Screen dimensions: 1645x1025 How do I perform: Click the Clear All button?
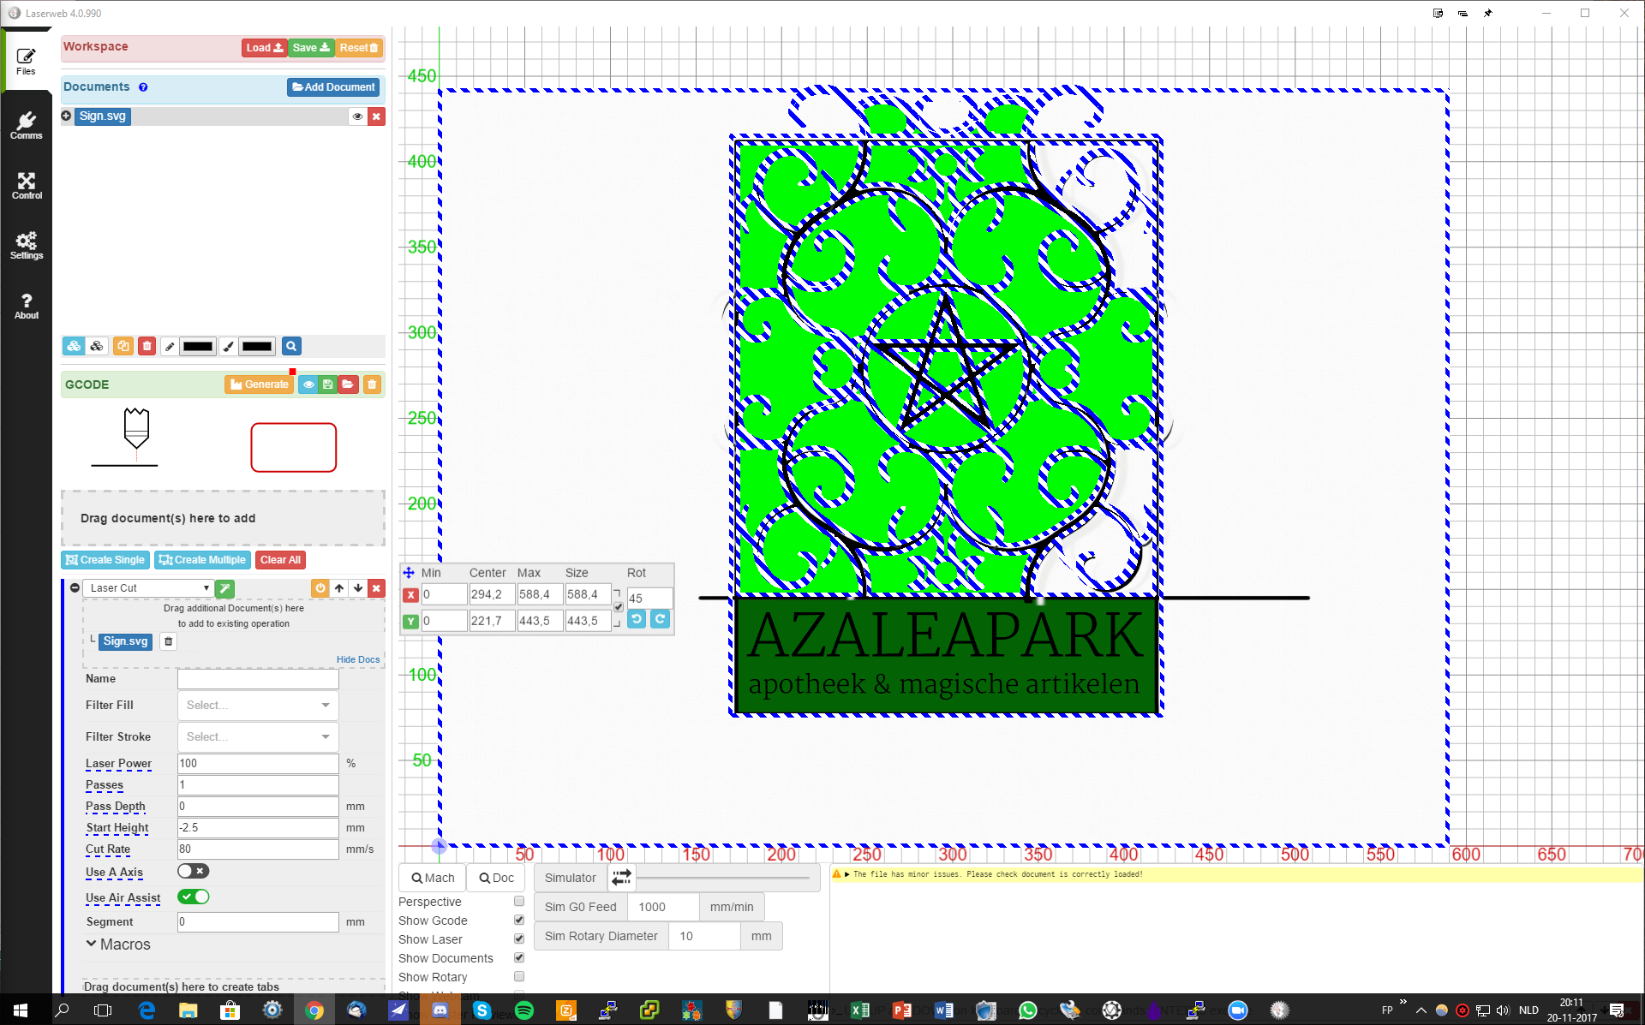point(280,560)
